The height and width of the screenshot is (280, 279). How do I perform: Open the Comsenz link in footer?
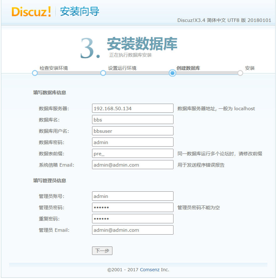click(149, 270)
